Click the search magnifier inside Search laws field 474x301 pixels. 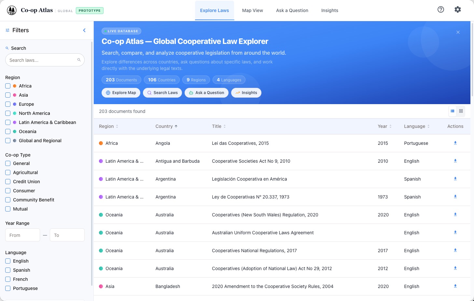tap(79, 60)
